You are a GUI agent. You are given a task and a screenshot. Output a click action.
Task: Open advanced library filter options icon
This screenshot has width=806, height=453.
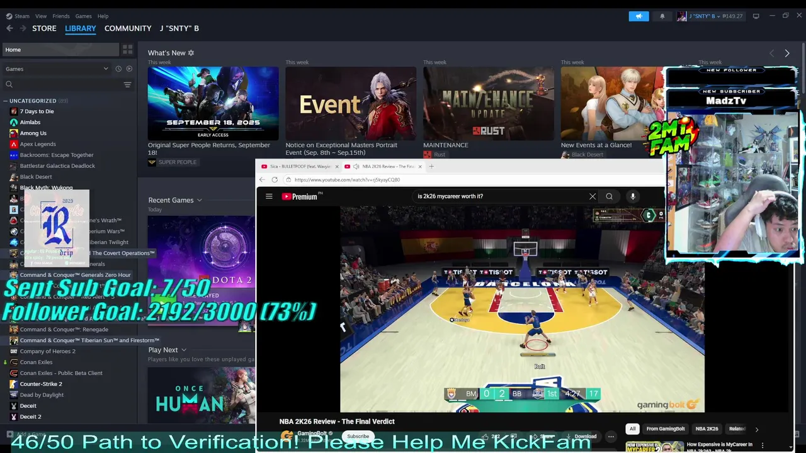(127, 84)
